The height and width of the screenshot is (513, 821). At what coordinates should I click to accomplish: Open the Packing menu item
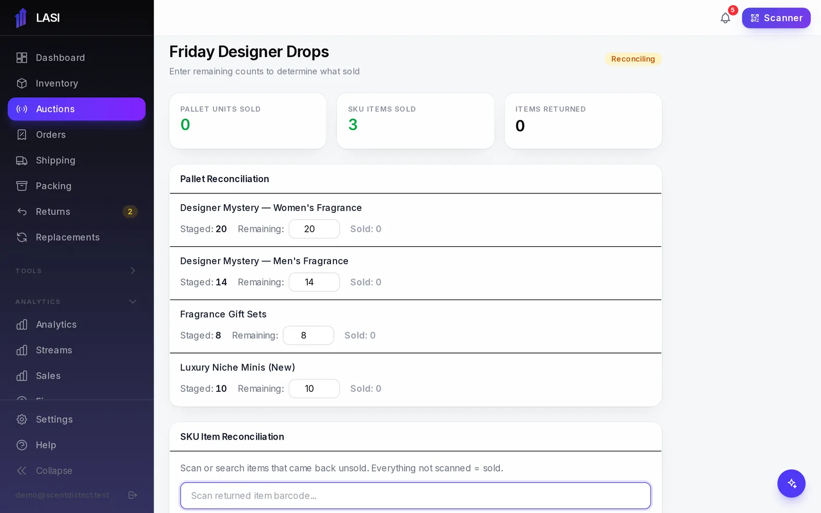tap(77, 186)
